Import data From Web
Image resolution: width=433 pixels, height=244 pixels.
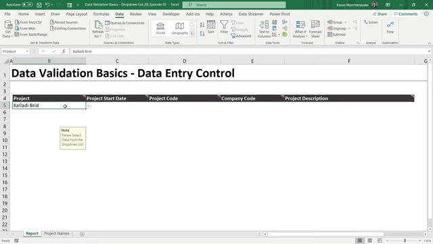click(x=25, y=28)
